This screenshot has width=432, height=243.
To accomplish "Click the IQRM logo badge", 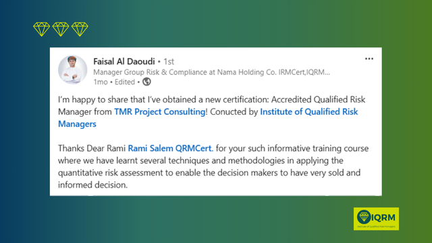I will tap(376, 219).
